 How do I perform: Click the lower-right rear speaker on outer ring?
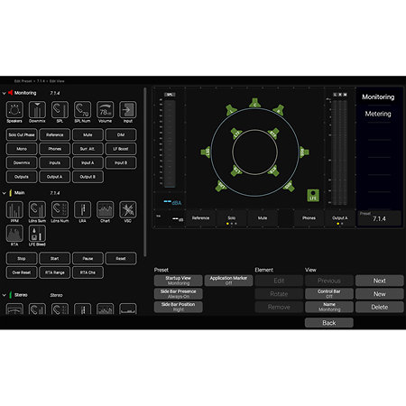point(289,186)
